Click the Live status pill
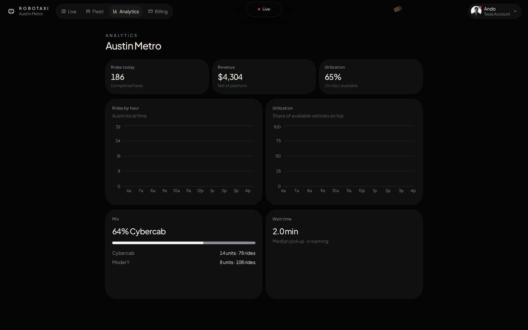This screenshot has height=330, width=528. pos(264,9)
